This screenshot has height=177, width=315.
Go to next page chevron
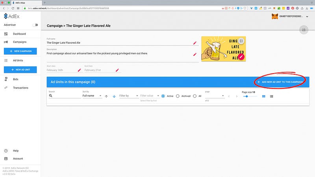point(237,96)
